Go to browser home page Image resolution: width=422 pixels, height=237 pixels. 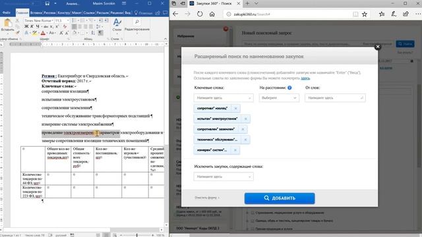(212, 14)
